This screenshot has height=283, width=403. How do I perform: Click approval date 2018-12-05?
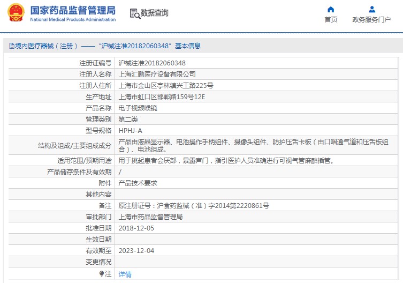[x=136, y=228]
